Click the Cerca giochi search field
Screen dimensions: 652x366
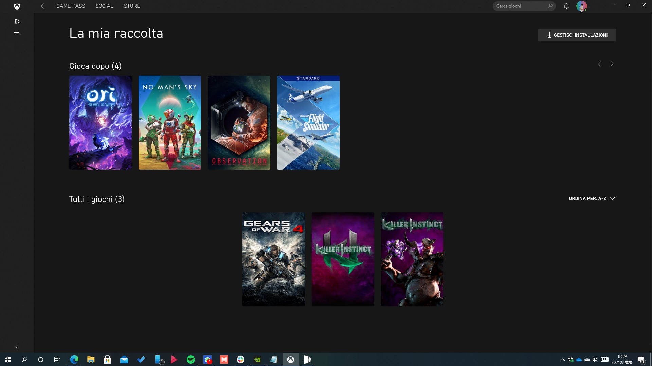tap(524, 6)
